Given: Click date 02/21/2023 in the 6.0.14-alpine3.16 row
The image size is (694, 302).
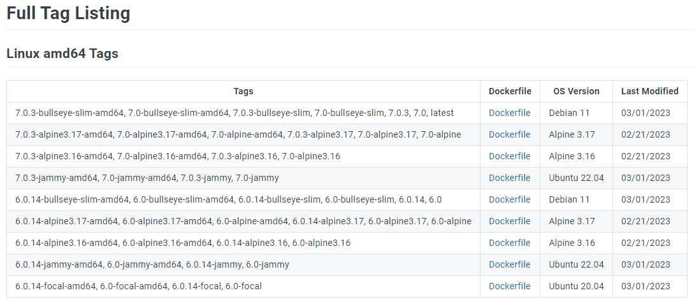Looking at the screenshot, I should pyautogui.click(x=646, y=243).
